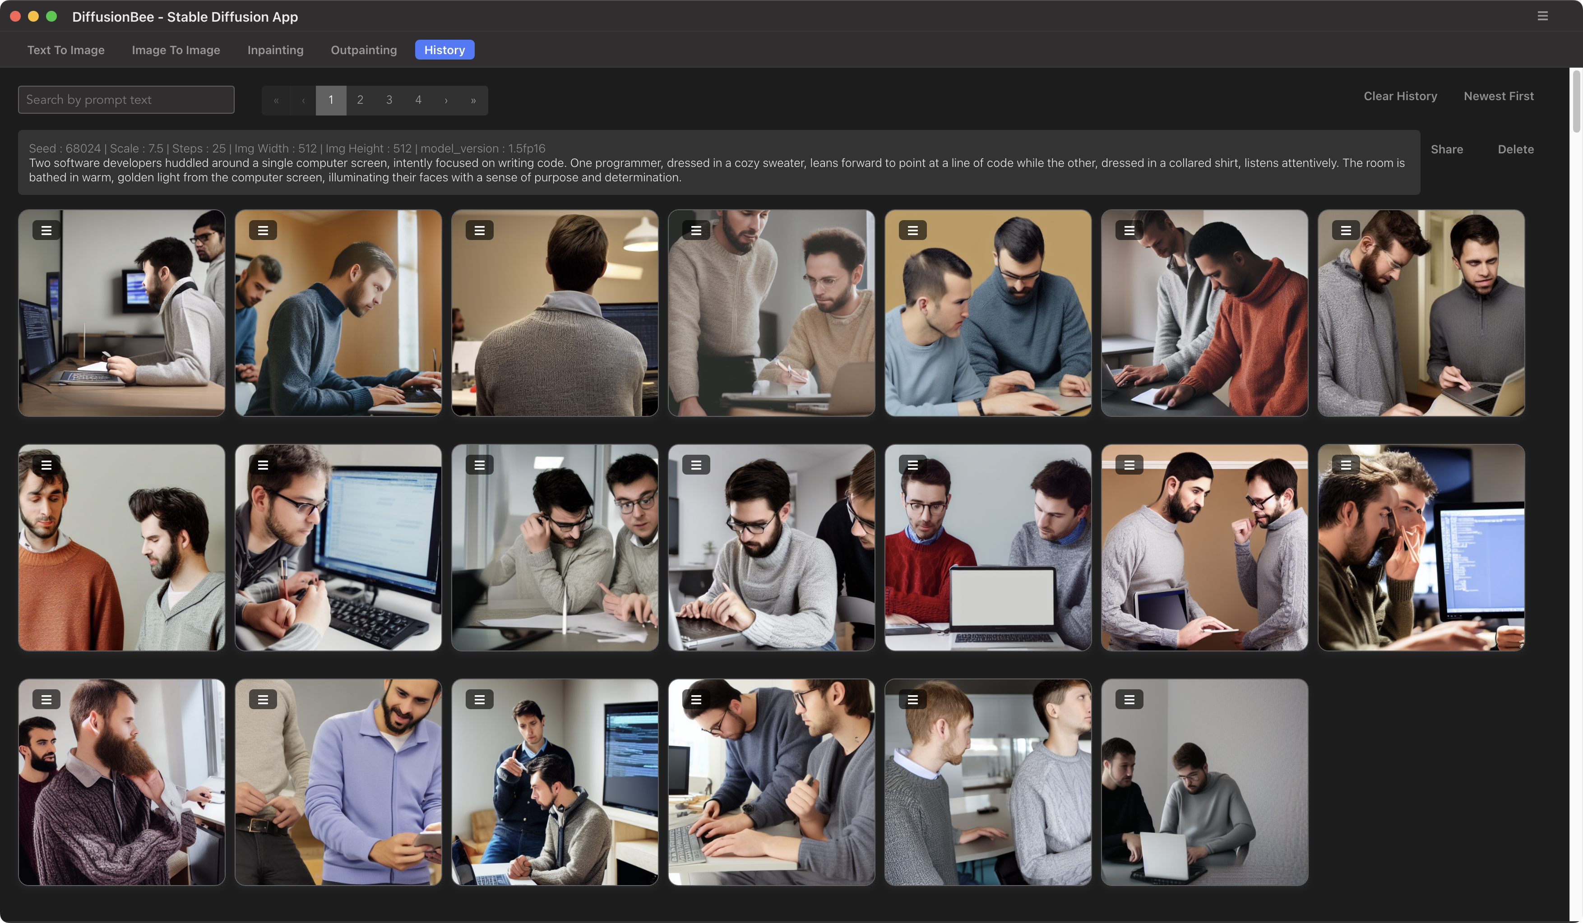Screen dimensions: 1583x923
Task: Open the Inpainting tab
Action: [x=275, y=50]
